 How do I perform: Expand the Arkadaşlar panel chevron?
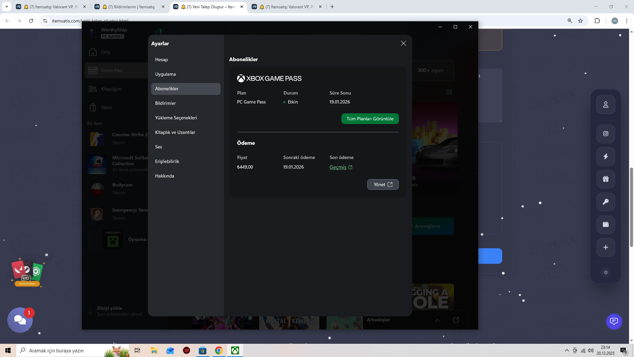[x=437, y=320]
